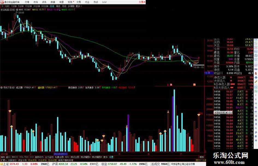Open the 热点 menu
This screenshot has height=166, width=258.
[96, 2]
